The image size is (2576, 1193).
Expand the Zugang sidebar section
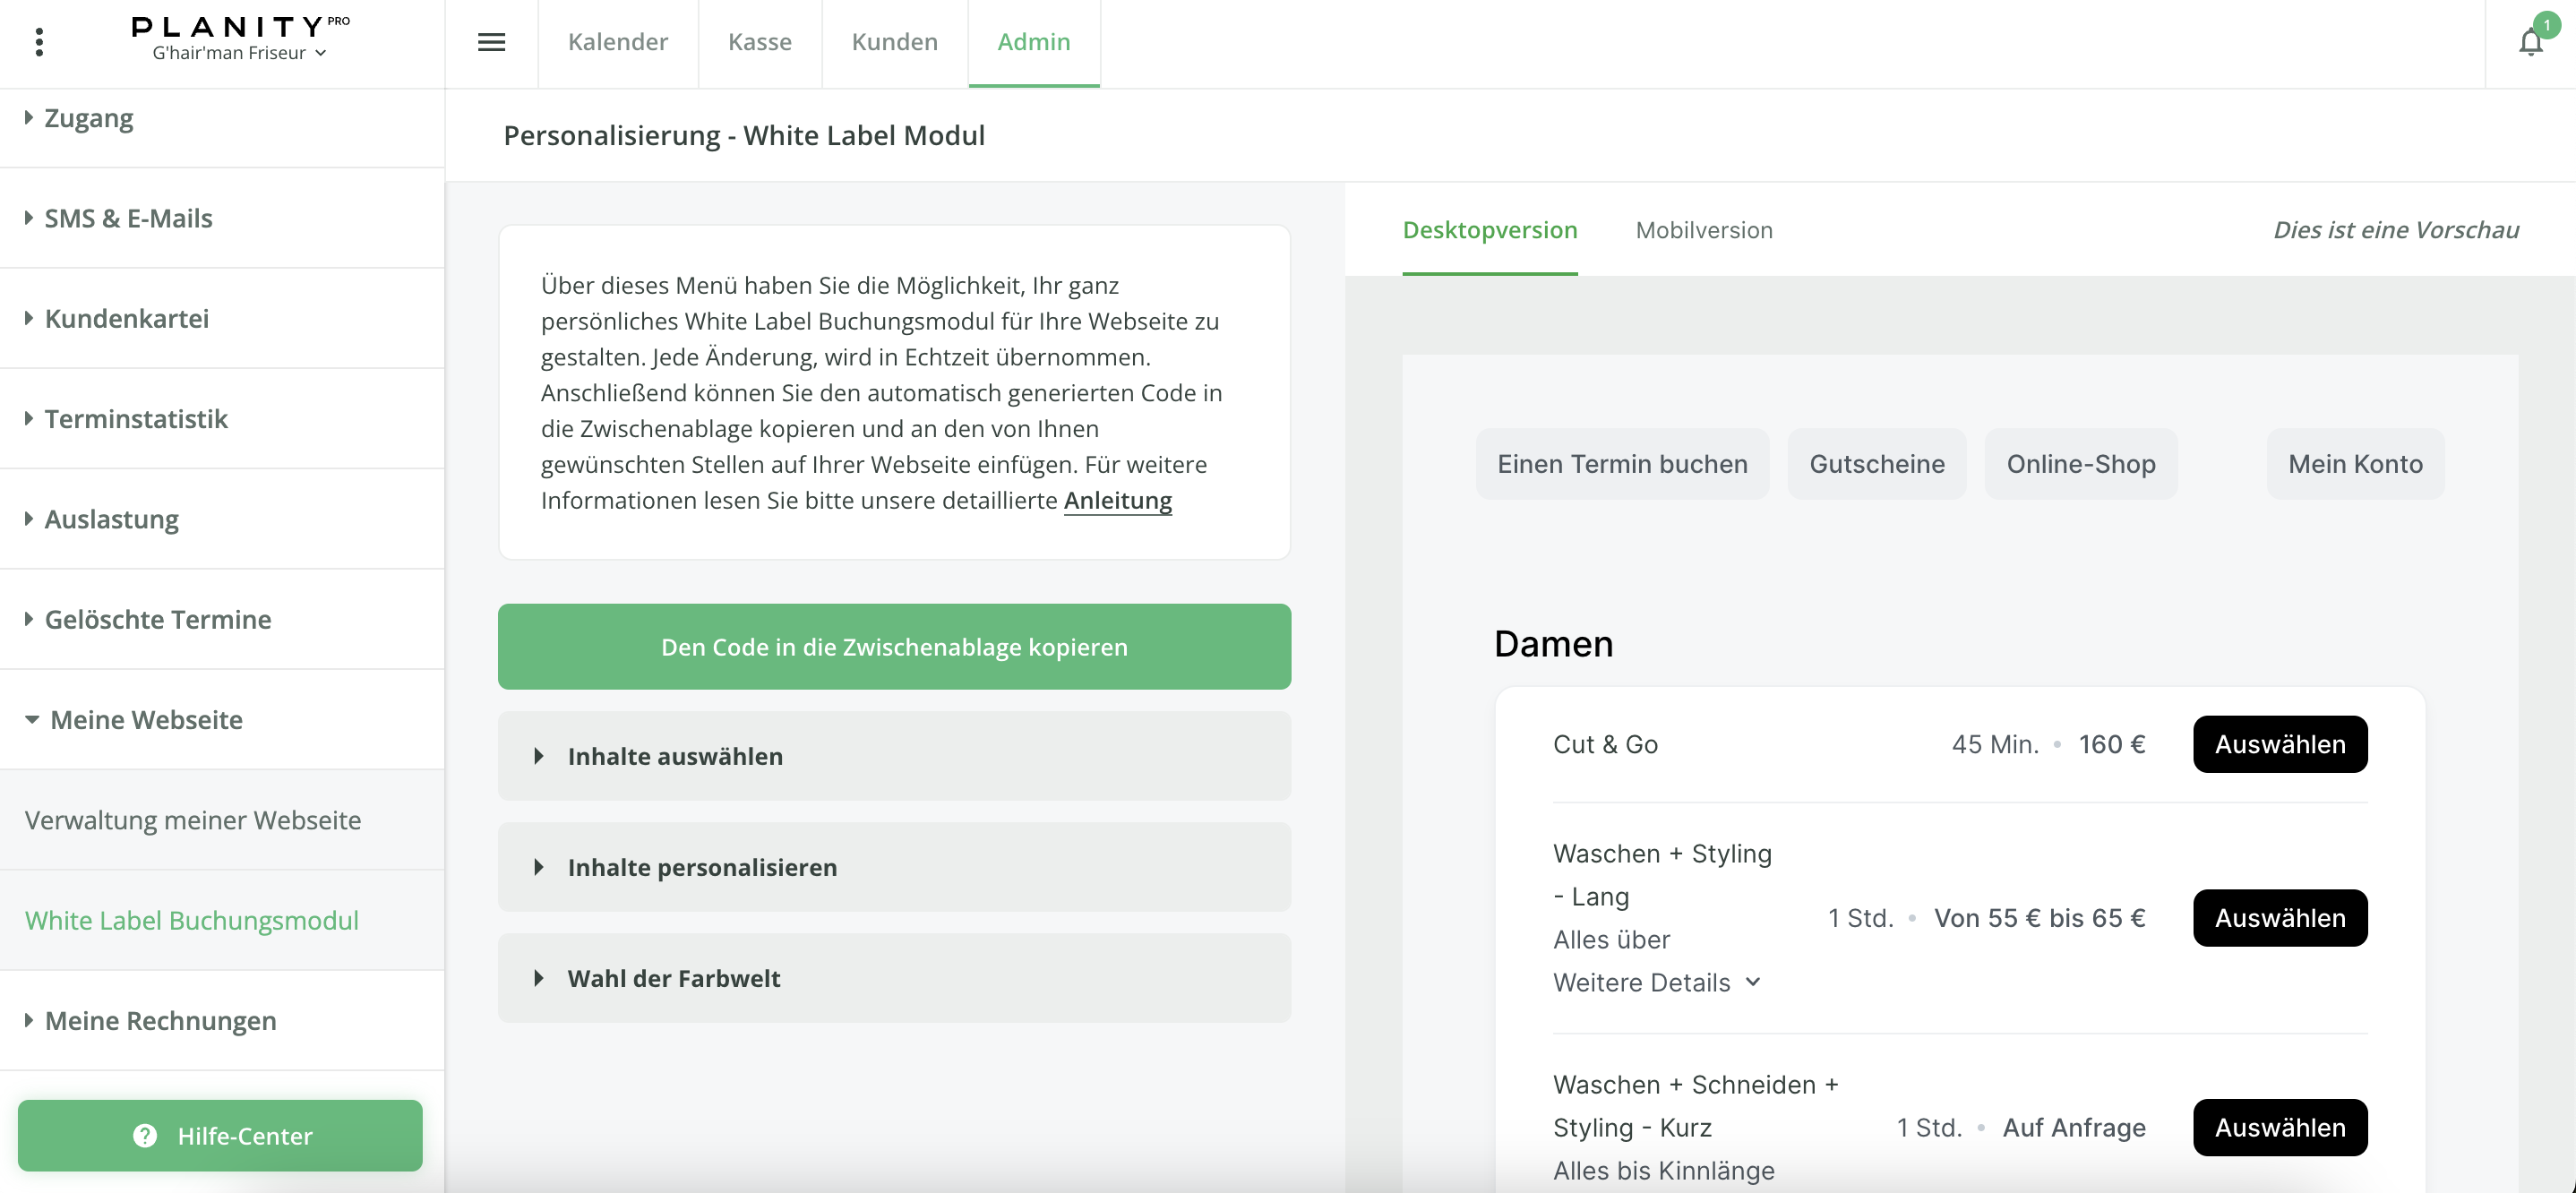(x=89, y=118)
